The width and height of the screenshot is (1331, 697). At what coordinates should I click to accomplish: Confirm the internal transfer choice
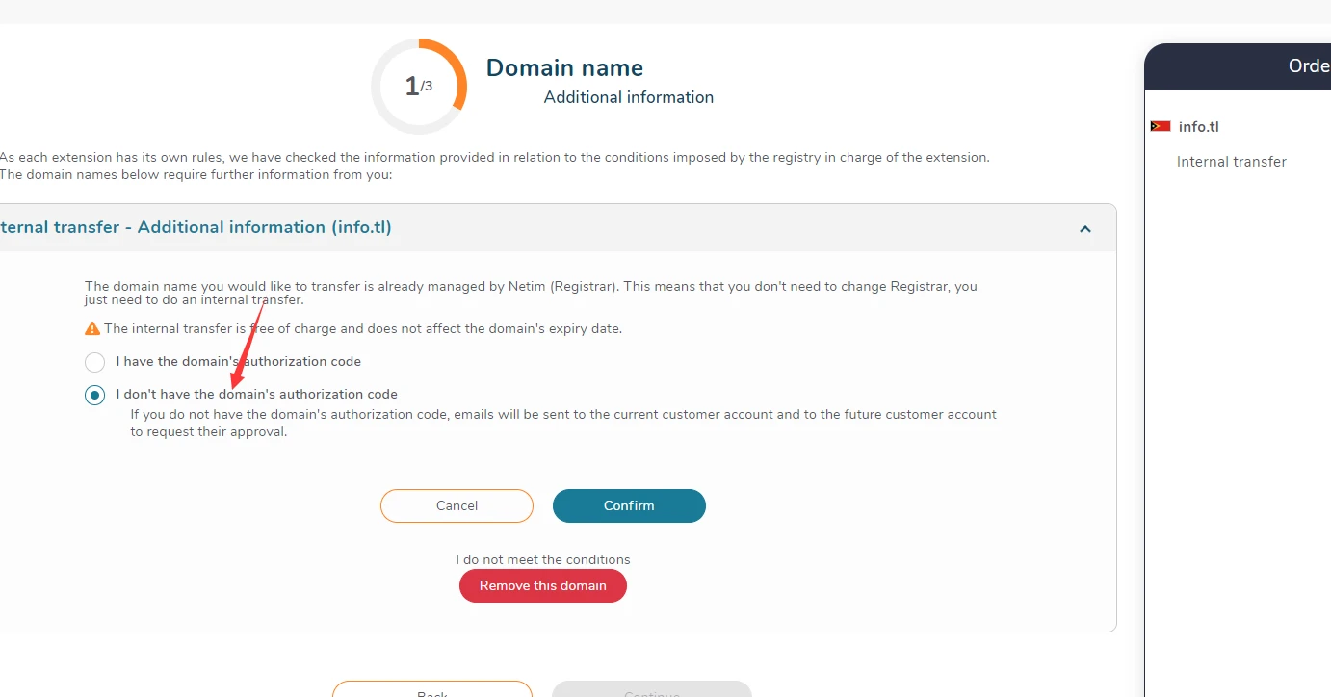coord(629,505)
